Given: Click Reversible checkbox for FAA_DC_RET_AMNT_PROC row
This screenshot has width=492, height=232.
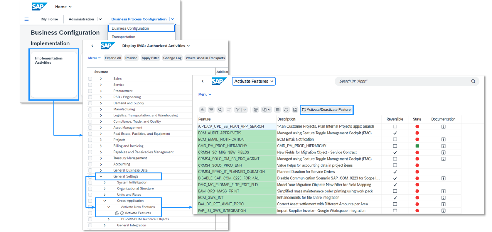Looking at the screenshot, I should (395, 204).
